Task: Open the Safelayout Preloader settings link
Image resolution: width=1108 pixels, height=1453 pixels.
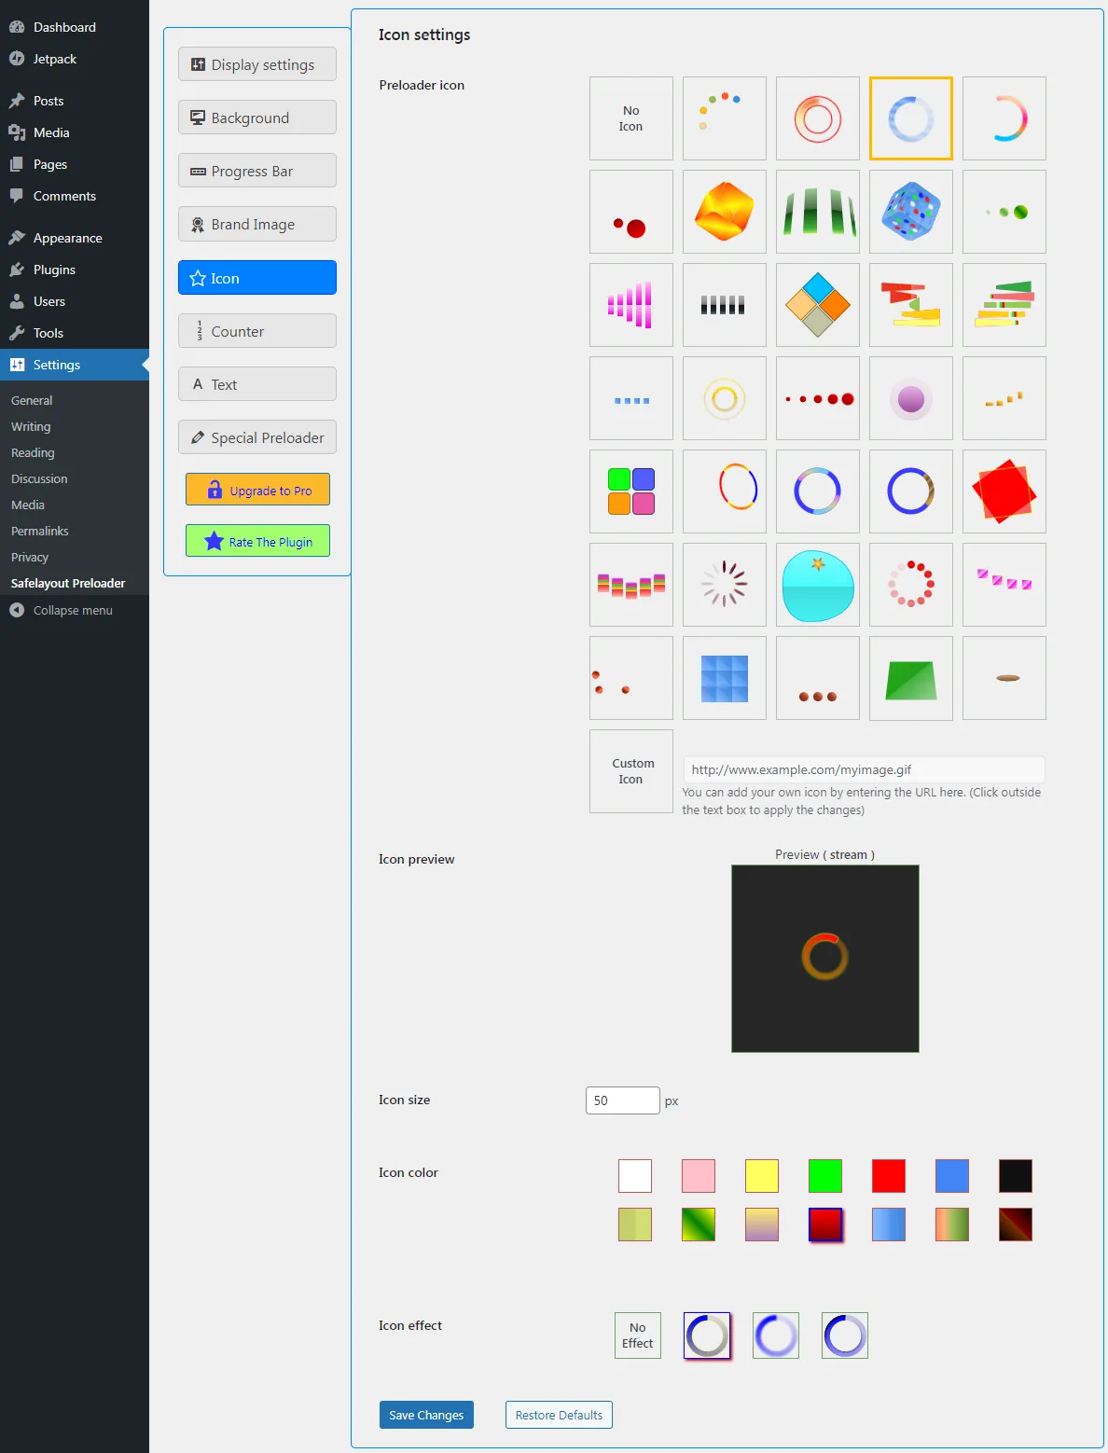Action: [x=68, y=583]
